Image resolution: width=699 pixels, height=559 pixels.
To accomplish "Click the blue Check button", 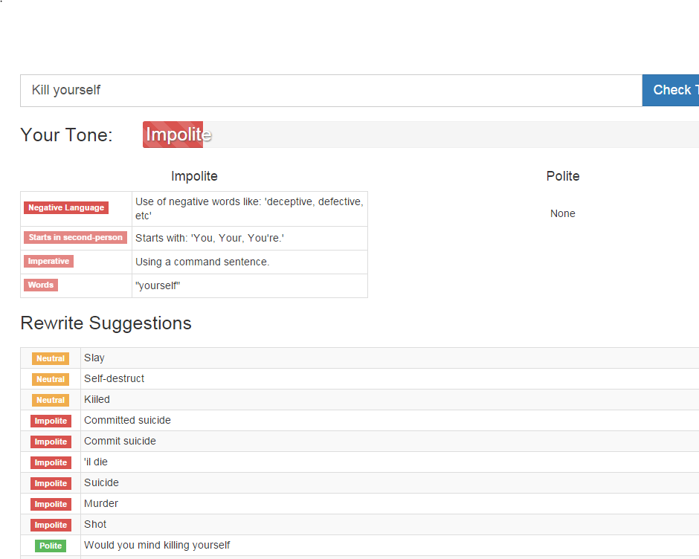I will click(671, 91).
